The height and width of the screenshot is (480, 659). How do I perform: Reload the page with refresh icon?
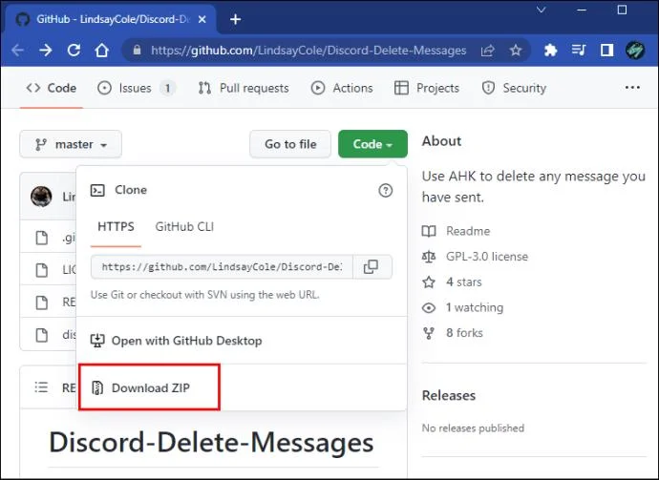[x=74, y=51]
